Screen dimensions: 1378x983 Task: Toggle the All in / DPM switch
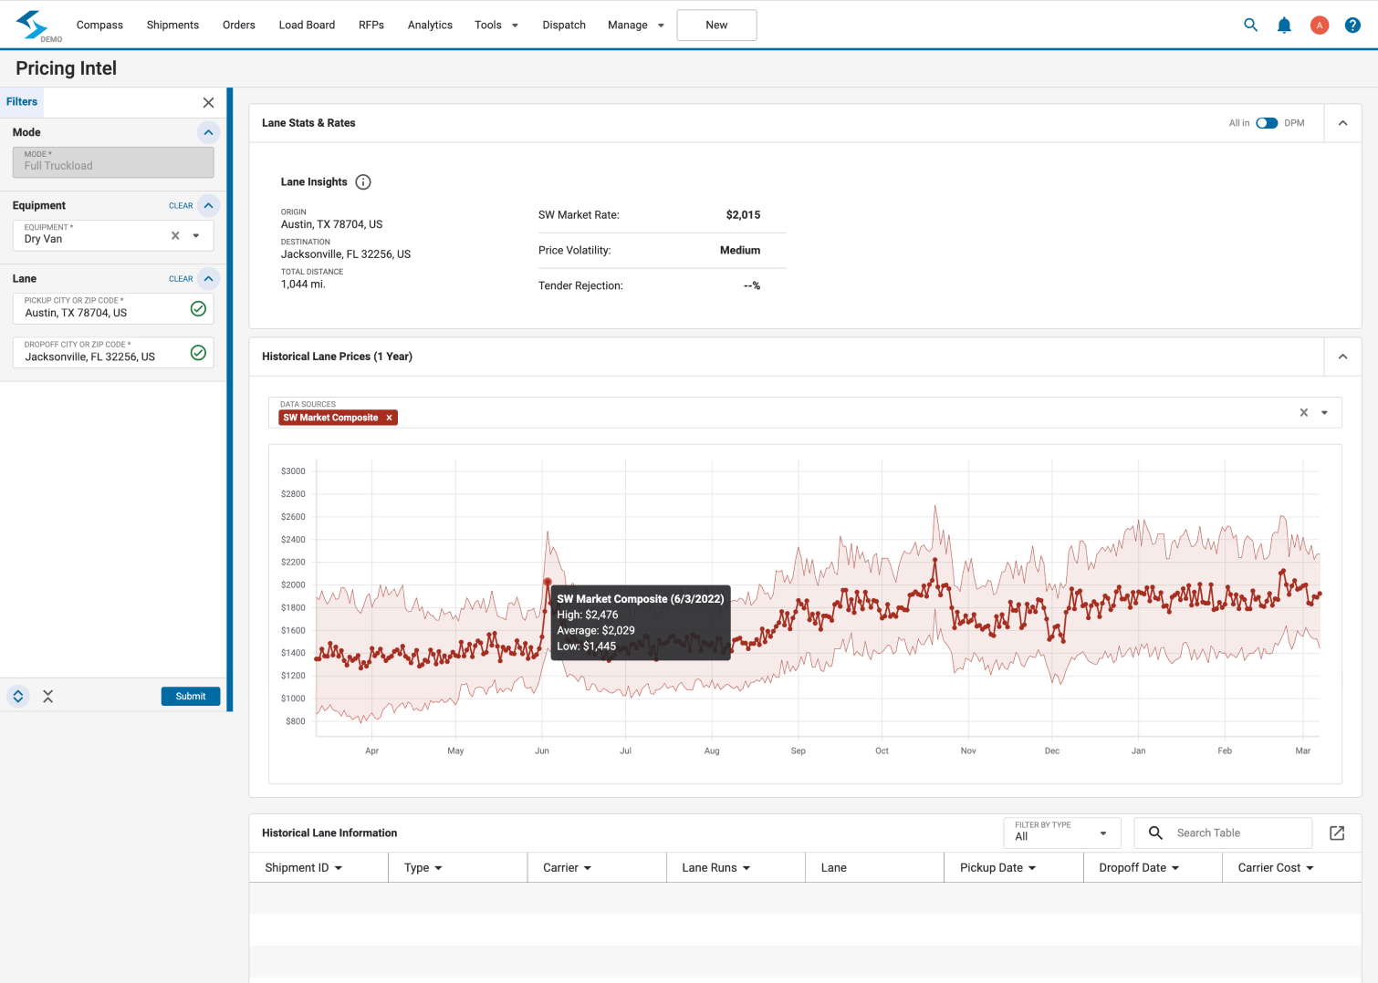(x=1267, y=123)
